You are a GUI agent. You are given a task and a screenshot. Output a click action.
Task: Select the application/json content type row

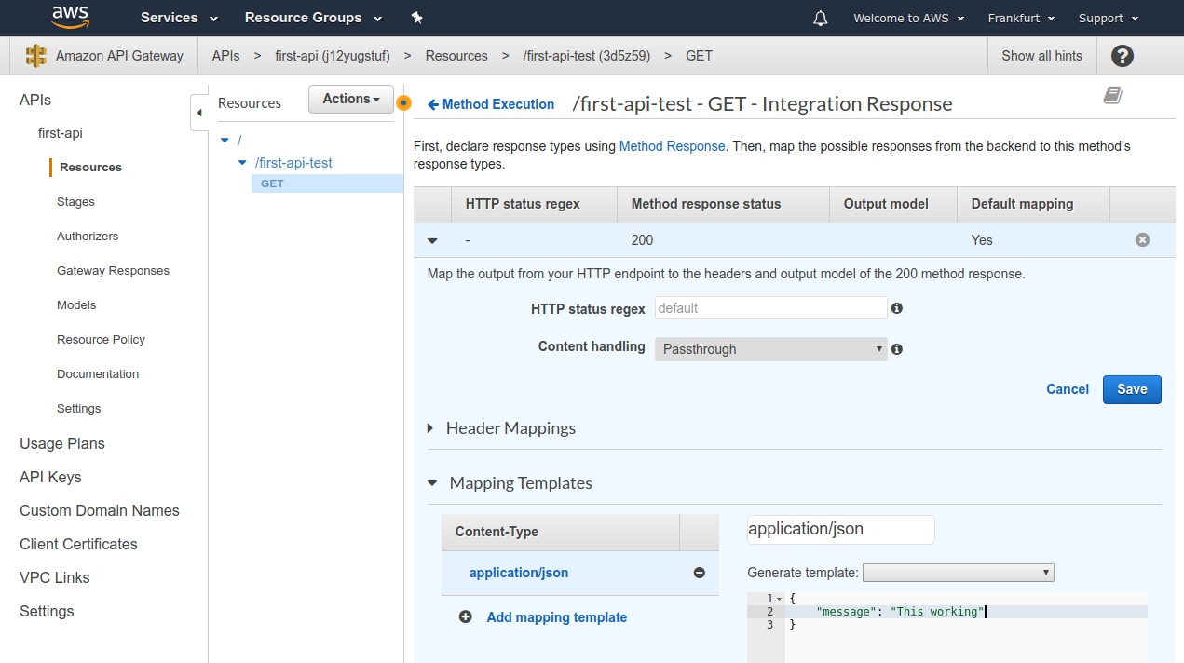[x=579, y=573]
